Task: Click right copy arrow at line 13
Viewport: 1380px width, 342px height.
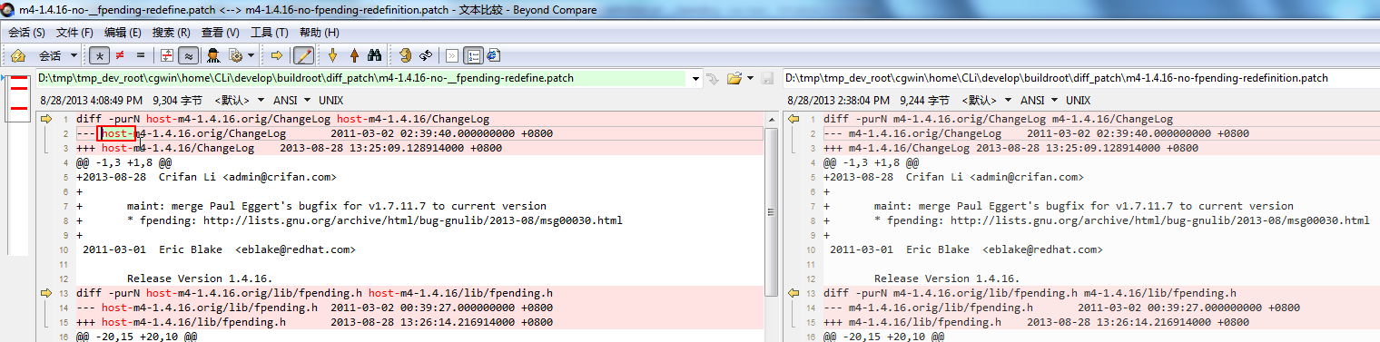Action: click(793, 293)
